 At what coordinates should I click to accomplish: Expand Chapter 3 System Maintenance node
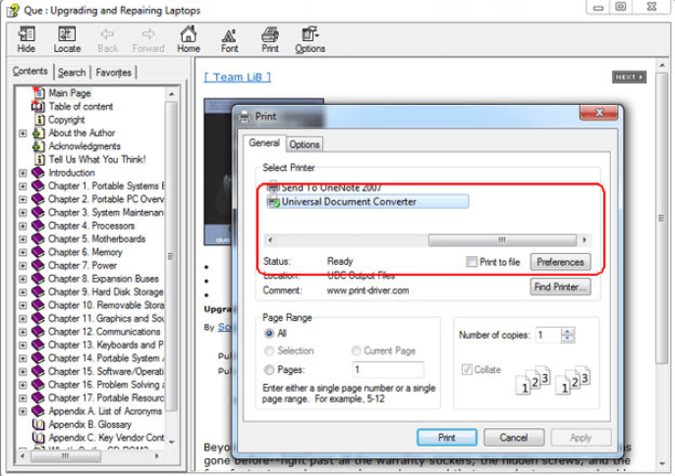coord(23,212)
